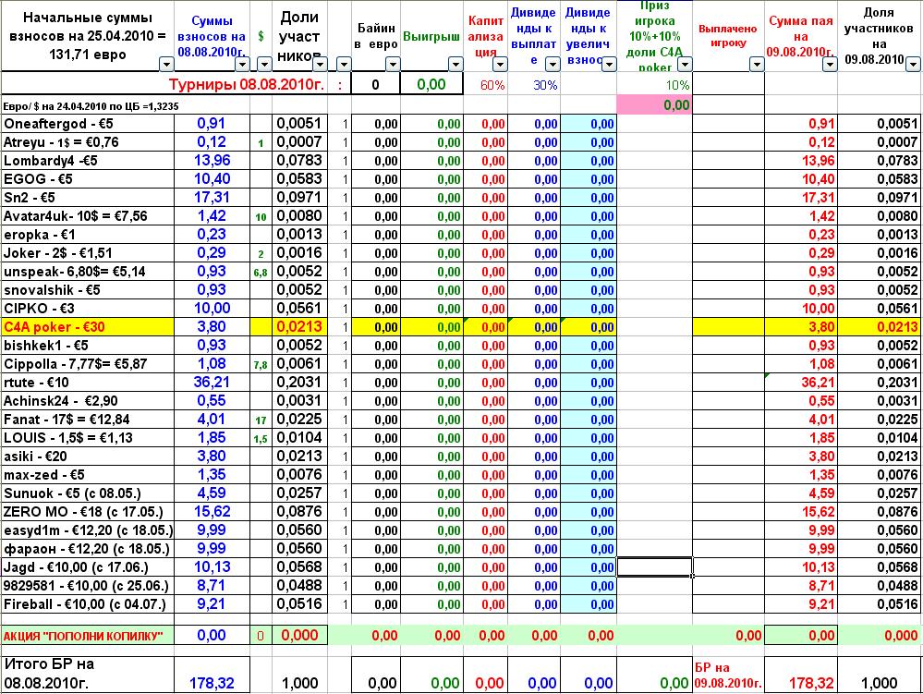
Task: Open the Выплачено игроку filter arrow
Action: pos(757,64)
